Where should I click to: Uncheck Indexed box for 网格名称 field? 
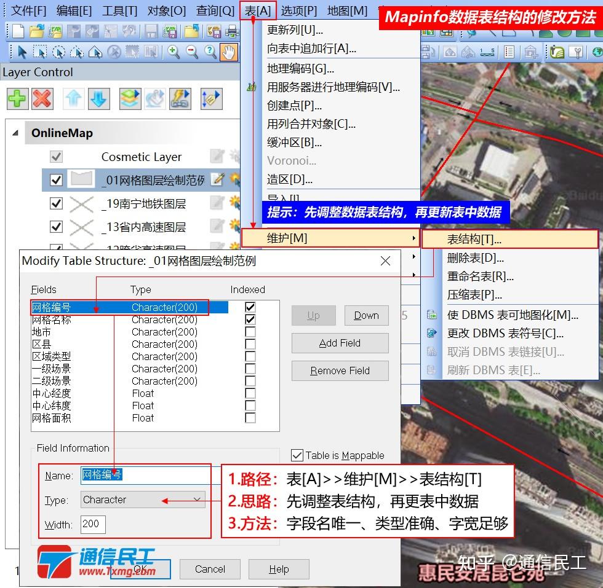(x=250, y=319)
